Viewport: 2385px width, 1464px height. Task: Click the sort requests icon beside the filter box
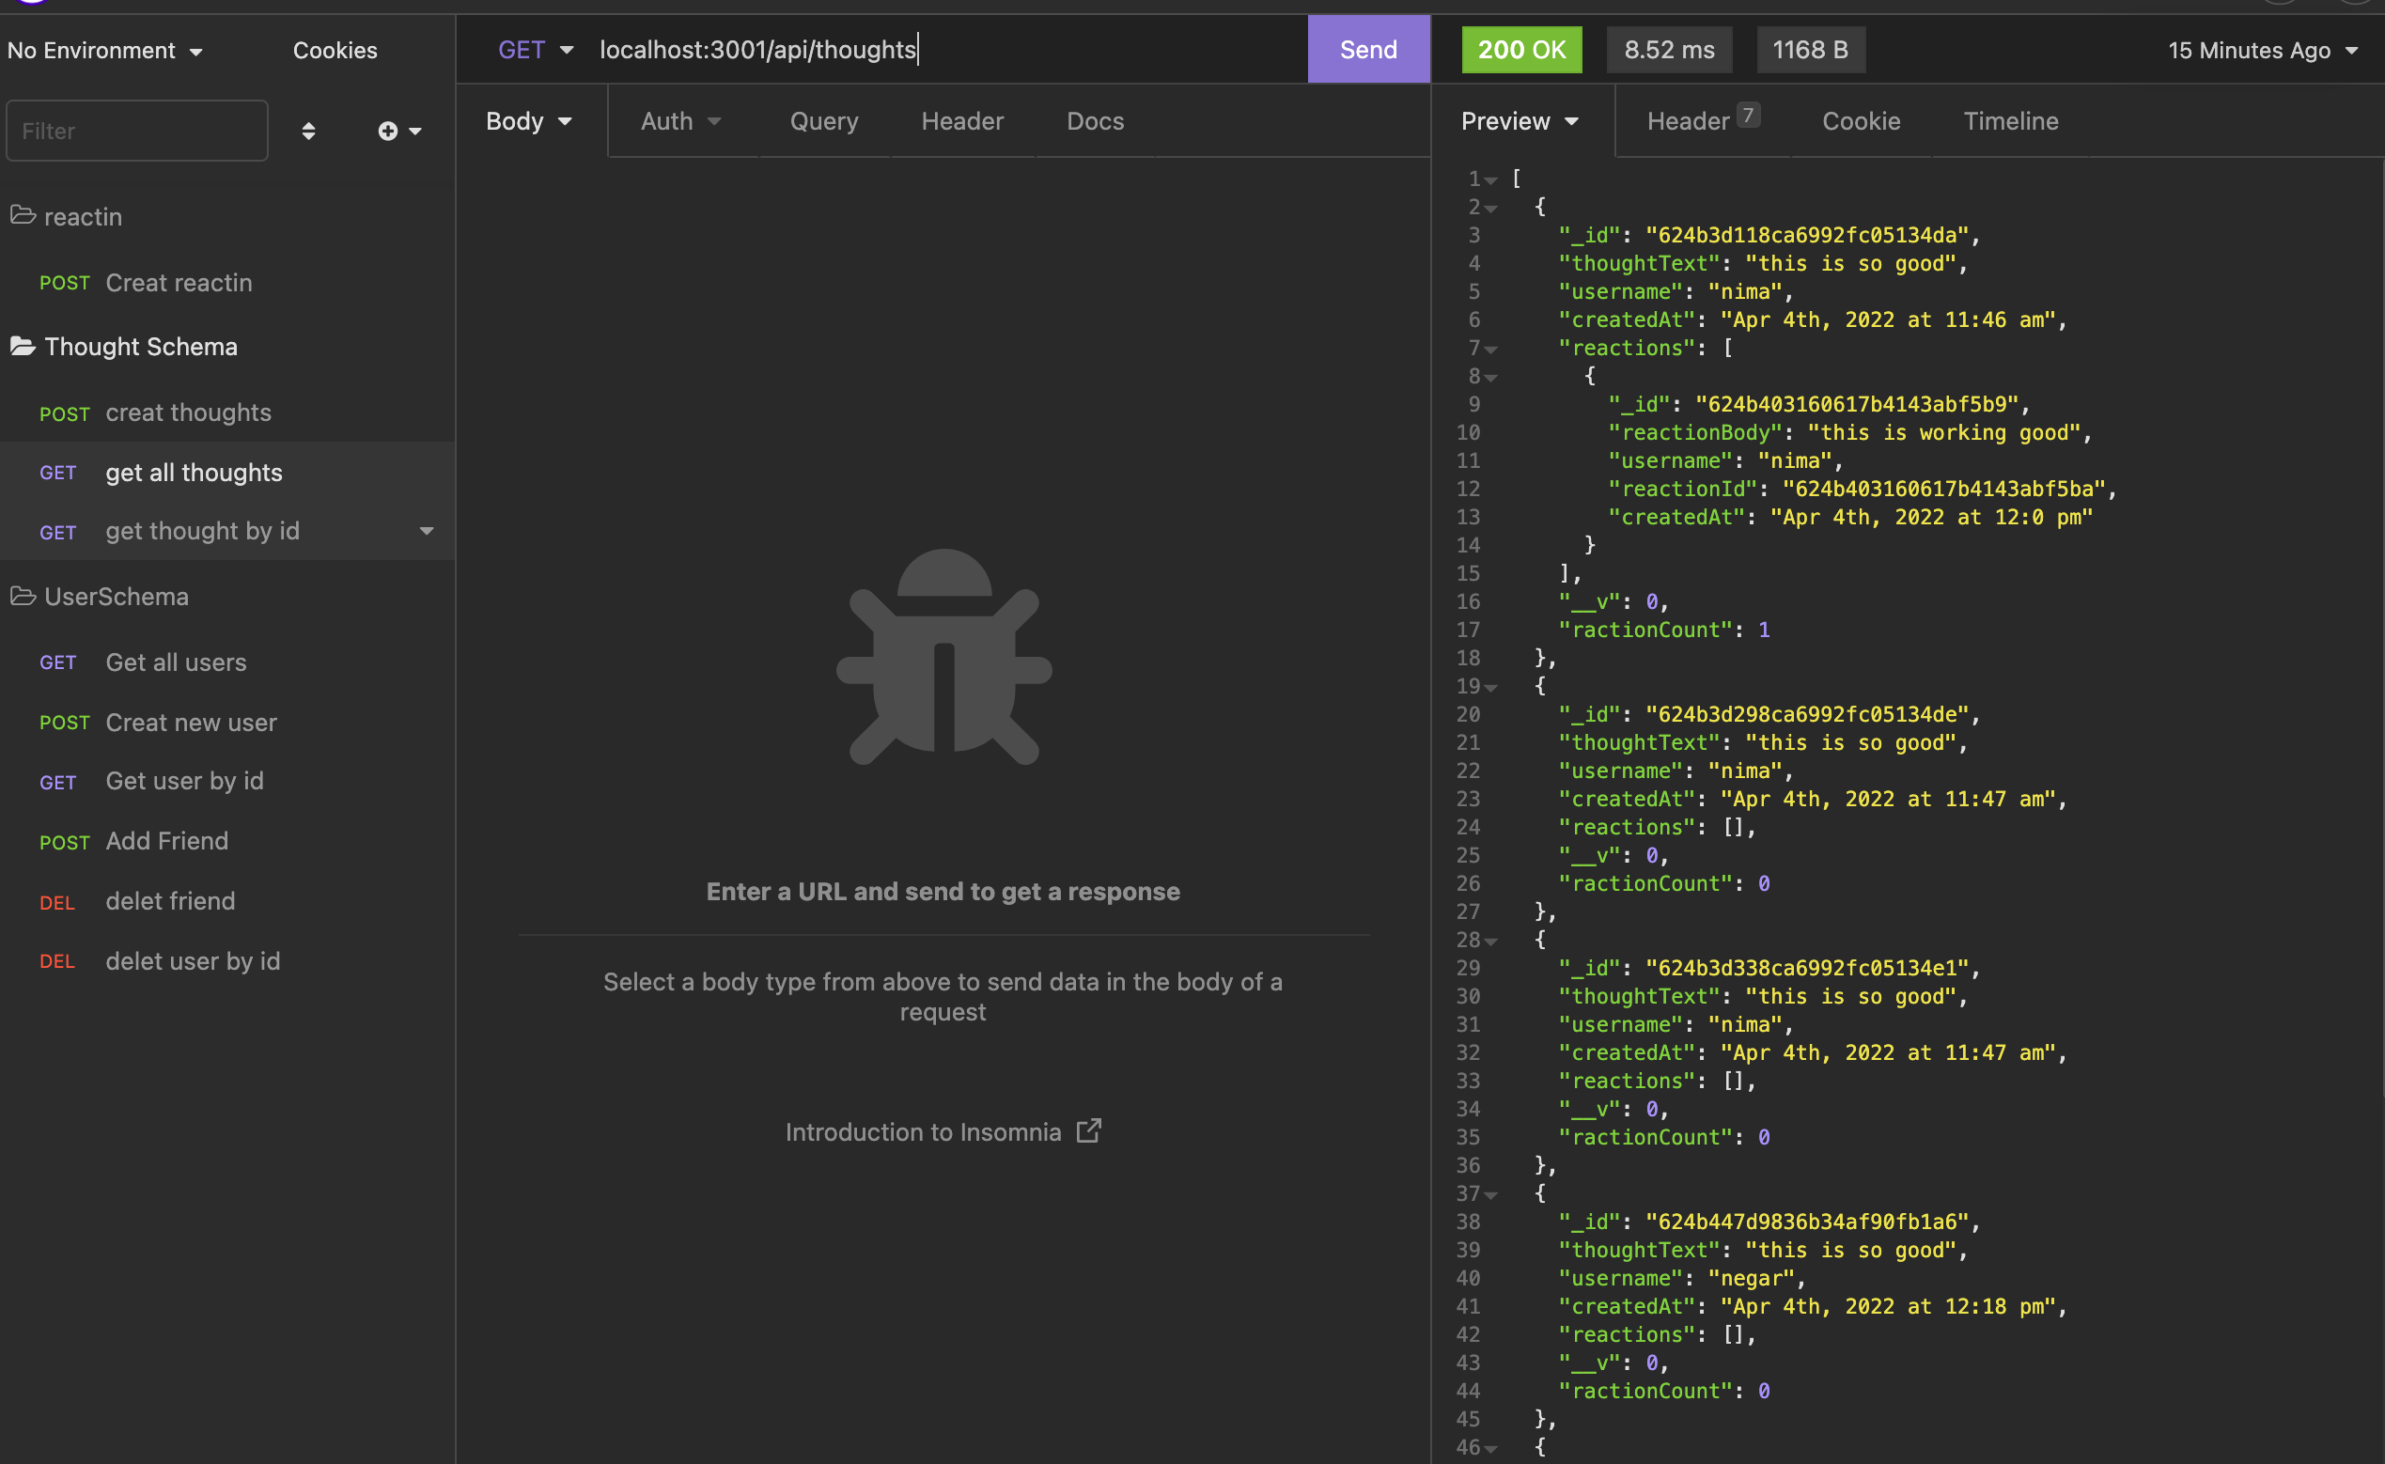(x=309, y=130)
